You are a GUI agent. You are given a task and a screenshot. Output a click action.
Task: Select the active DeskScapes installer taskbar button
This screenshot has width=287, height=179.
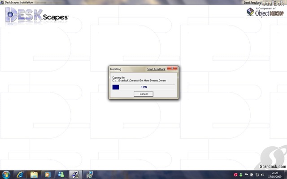pos(75,175)
